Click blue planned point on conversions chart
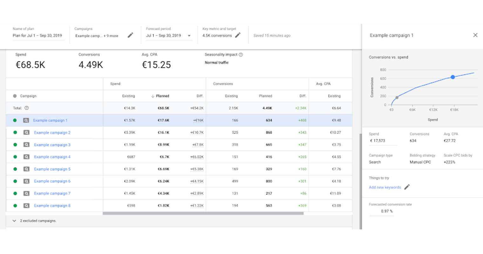Viewport: 483px width, 254px height. click(x=453, y=77)
